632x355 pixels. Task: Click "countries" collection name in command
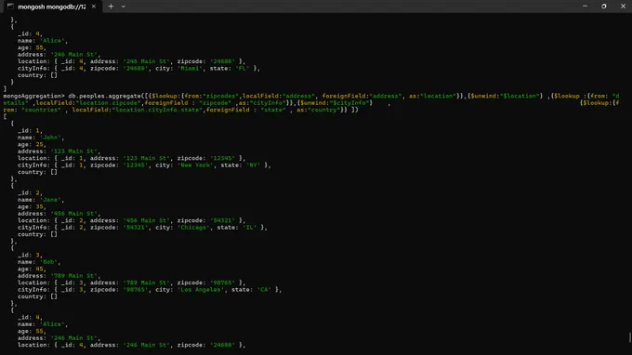(x=41, y=110)
